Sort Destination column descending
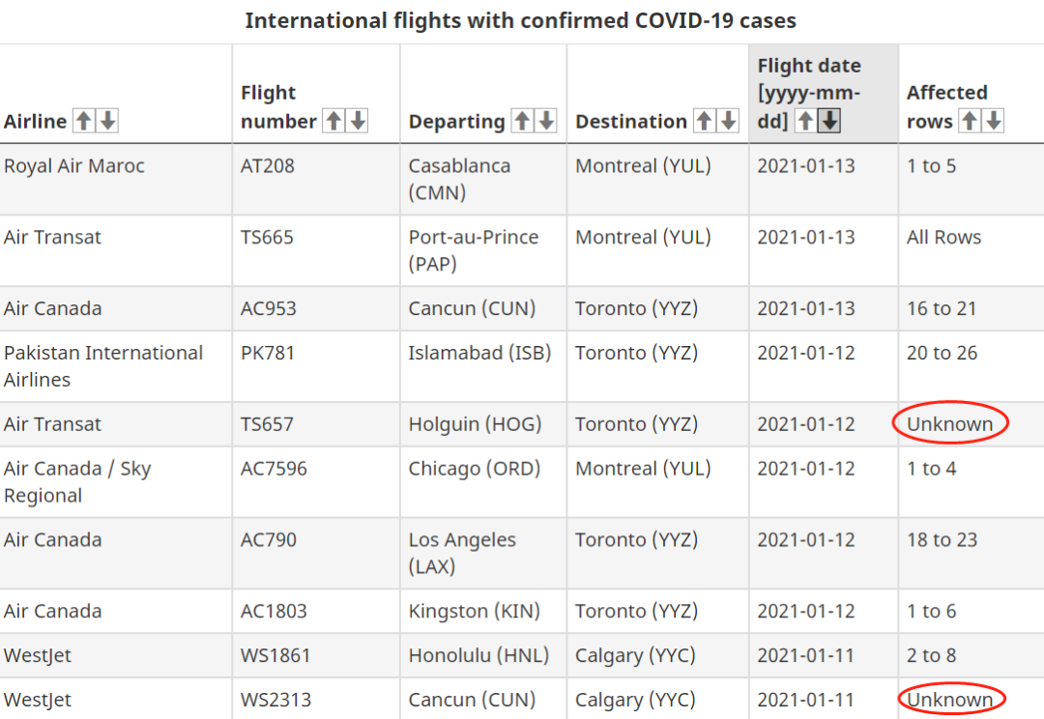1044x719 pixels. (x=729, y=121)
